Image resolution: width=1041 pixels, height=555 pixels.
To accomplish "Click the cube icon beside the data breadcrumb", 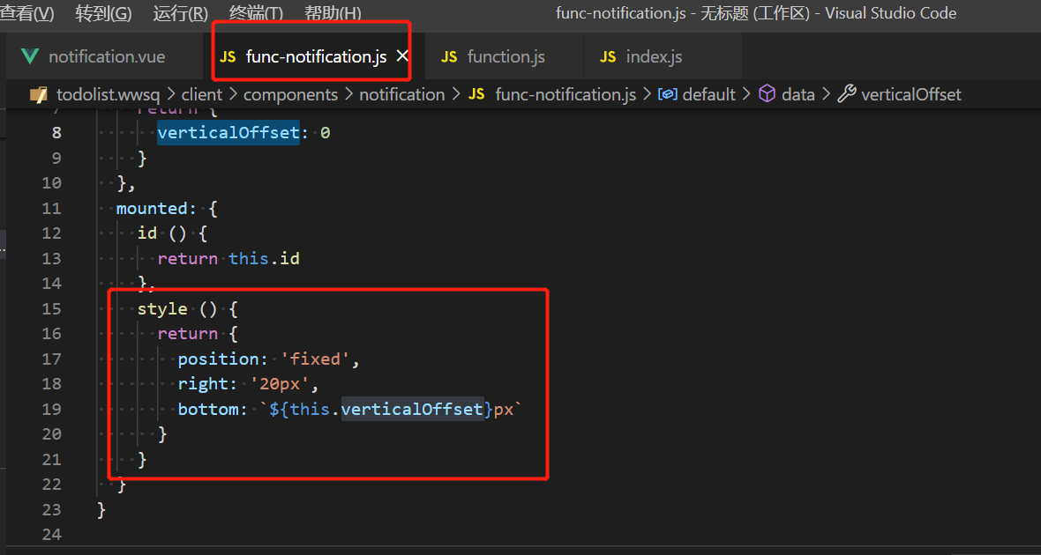I will (x=768, y=94).
